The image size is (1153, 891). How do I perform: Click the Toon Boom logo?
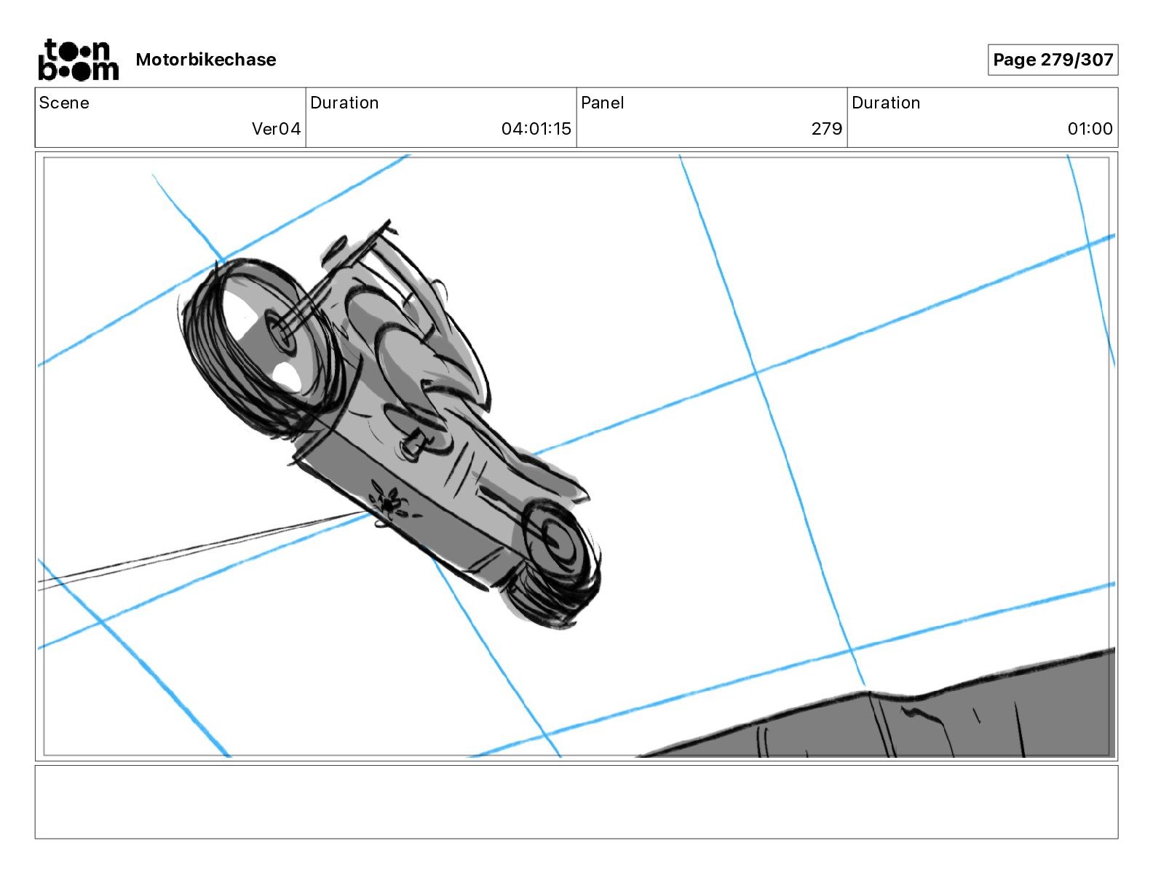point(78,60)
